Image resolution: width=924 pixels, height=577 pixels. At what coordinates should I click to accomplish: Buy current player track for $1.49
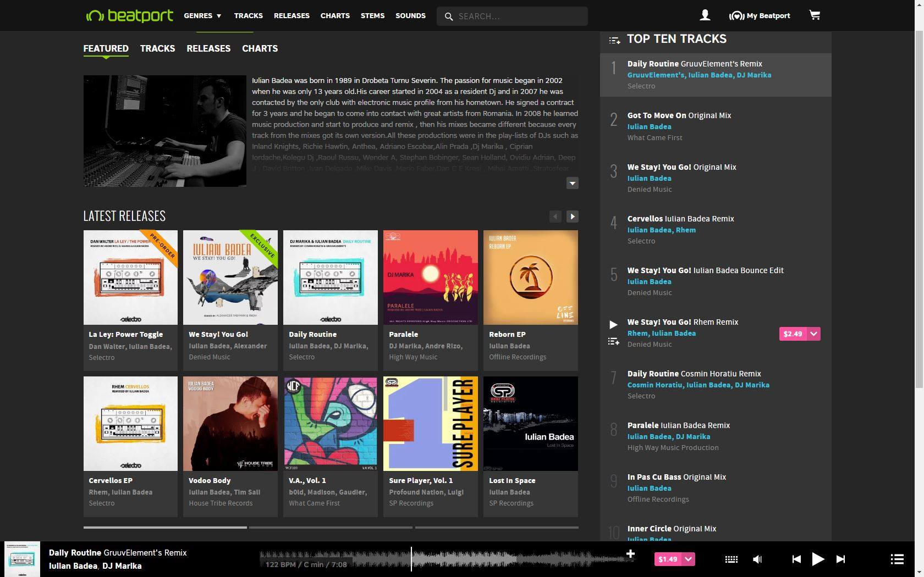pyautogui.click(x=668, y=559)
